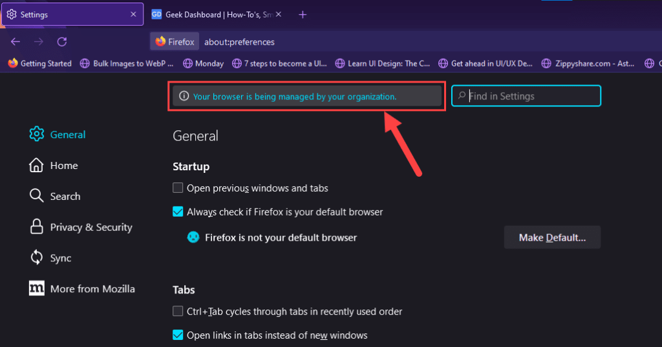662x347 pixels.
Task: Close the Settings tab
Action: tap(133, 14)
